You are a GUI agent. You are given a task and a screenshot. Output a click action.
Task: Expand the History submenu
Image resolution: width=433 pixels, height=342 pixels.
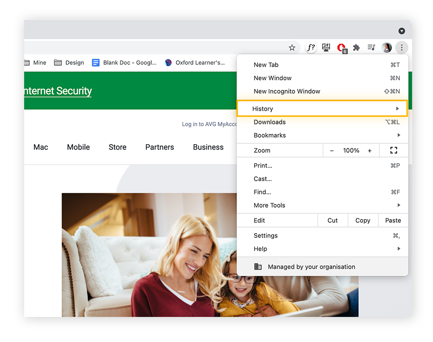321,108
